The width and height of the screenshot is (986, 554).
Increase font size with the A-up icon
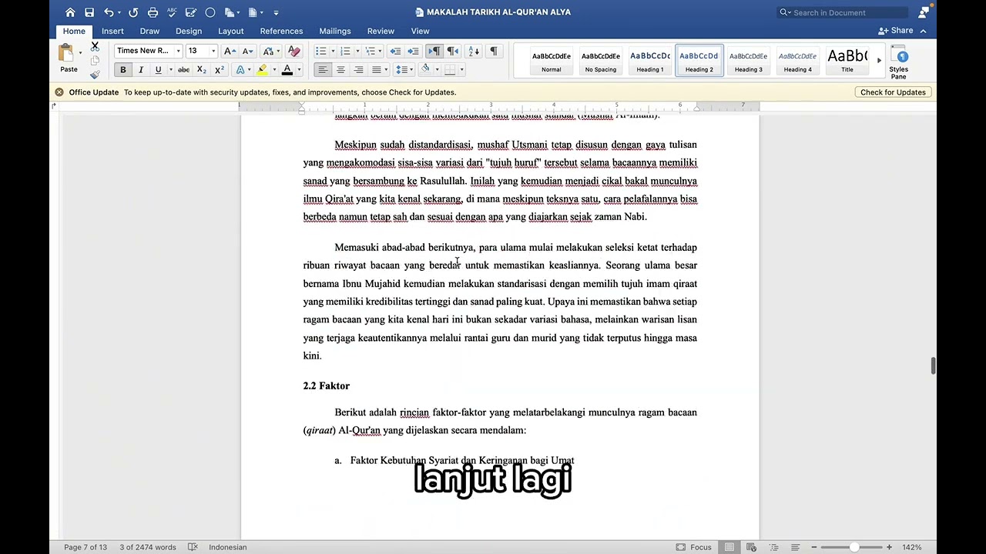229,51
